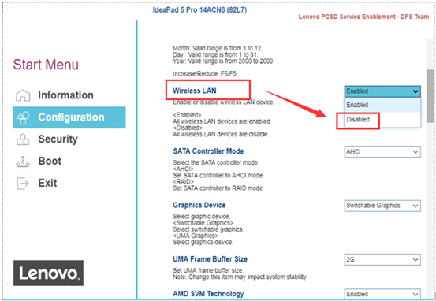Click the SATA Controller Mode label
The image size is (436, 301).
point(208,151)
